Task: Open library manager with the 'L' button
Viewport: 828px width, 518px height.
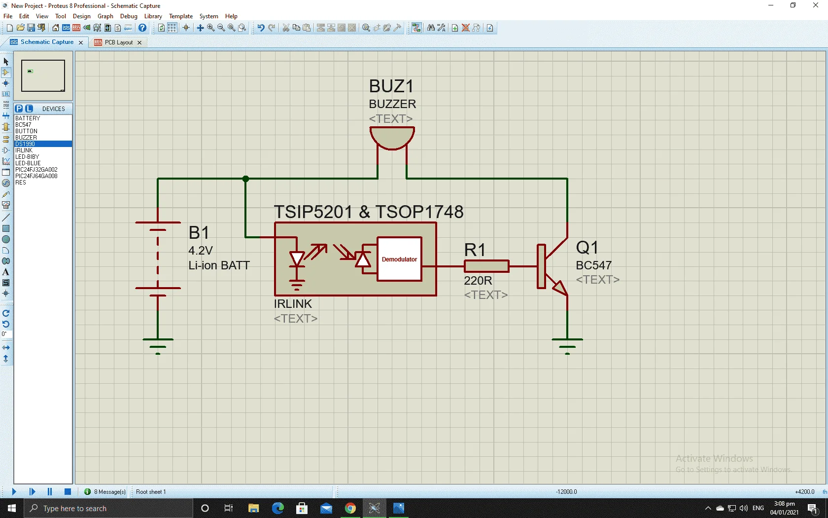Action: click(x=29, y=109)
